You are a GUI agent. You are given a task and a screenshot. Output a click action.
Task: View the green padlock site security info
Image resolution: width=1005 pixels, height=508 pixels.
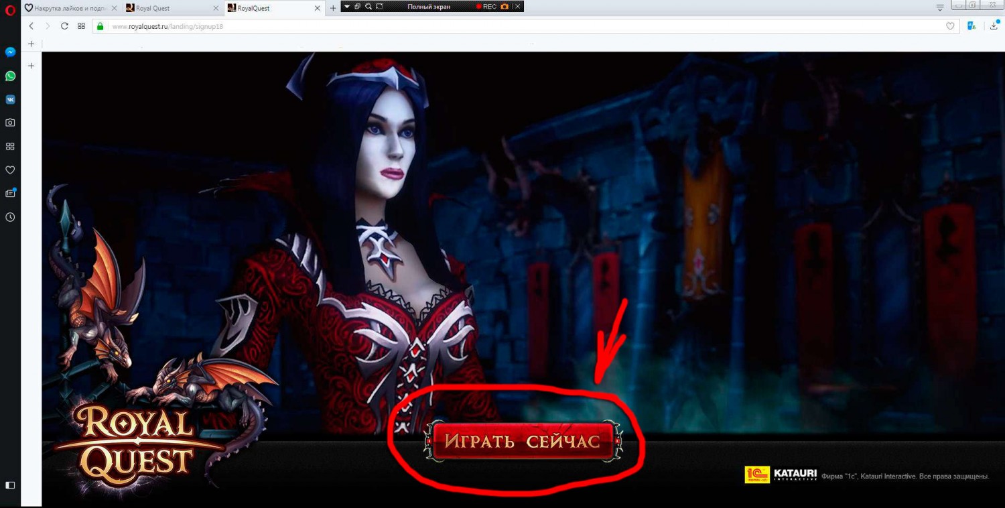click(100, 26)
